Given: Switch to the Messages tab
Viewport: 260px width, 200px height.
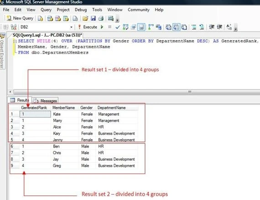Looking at the screenshot, I should (45, 100).
